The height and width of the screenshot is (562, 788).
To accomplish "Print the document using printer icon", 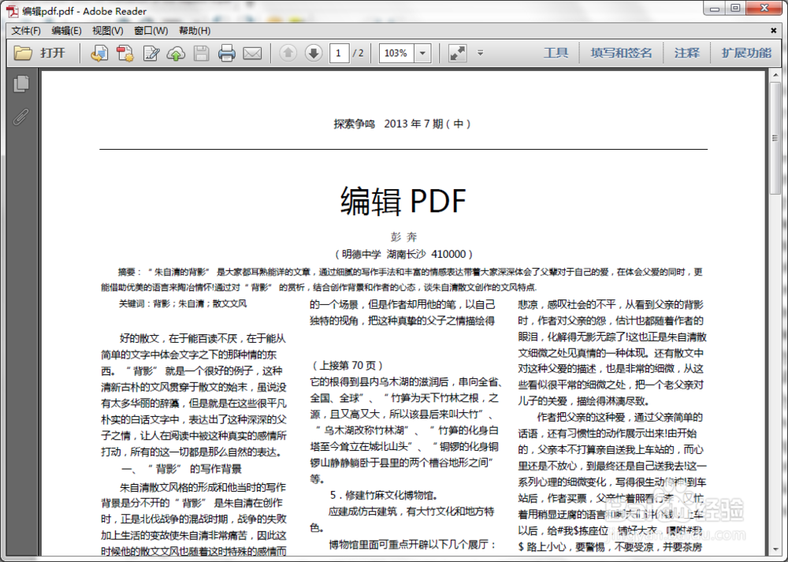I will click(x=228, y=53).
